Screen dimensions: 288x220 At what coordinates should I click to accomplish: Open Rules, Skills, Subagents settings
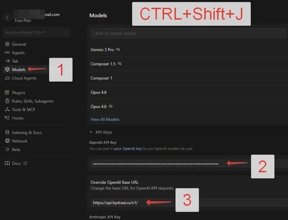coord(33,101)
